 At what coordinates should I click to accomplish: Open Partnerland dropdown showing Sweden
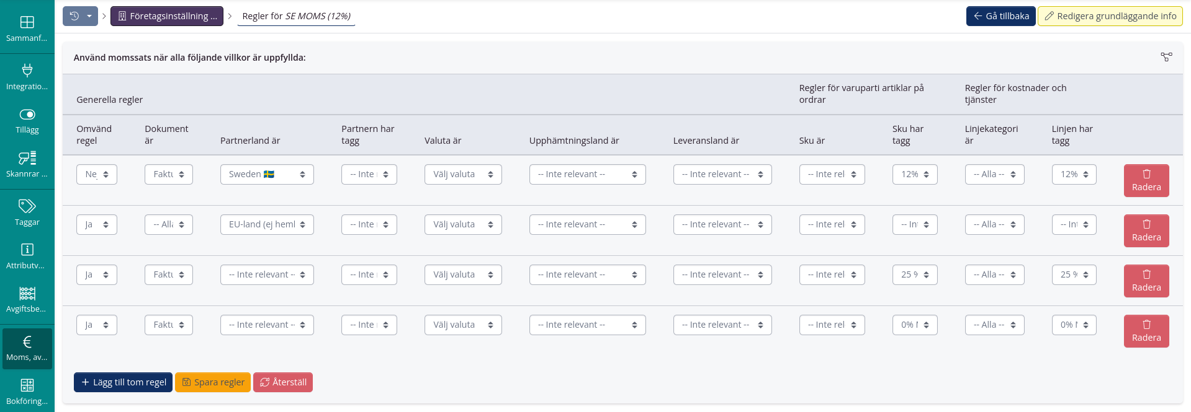pos(267,175)
